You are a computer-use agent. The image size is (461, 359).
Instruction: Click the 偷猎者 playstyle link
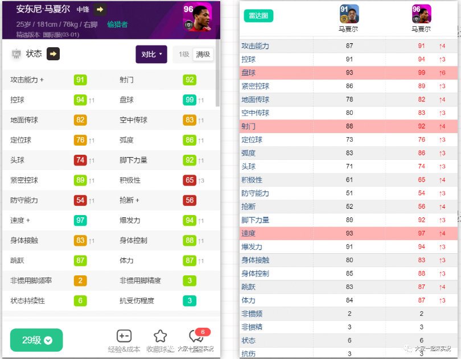pos(117,24)
